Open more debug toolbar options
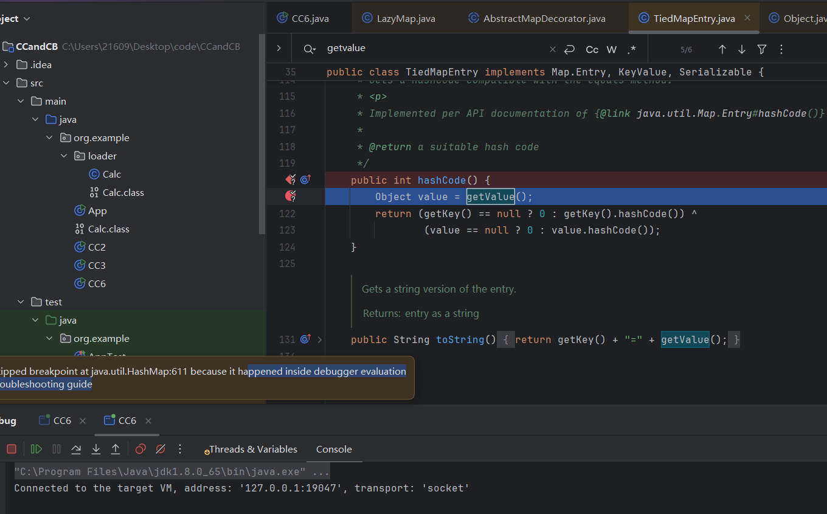This screenshot has width=827, height=514. point(180,449)
